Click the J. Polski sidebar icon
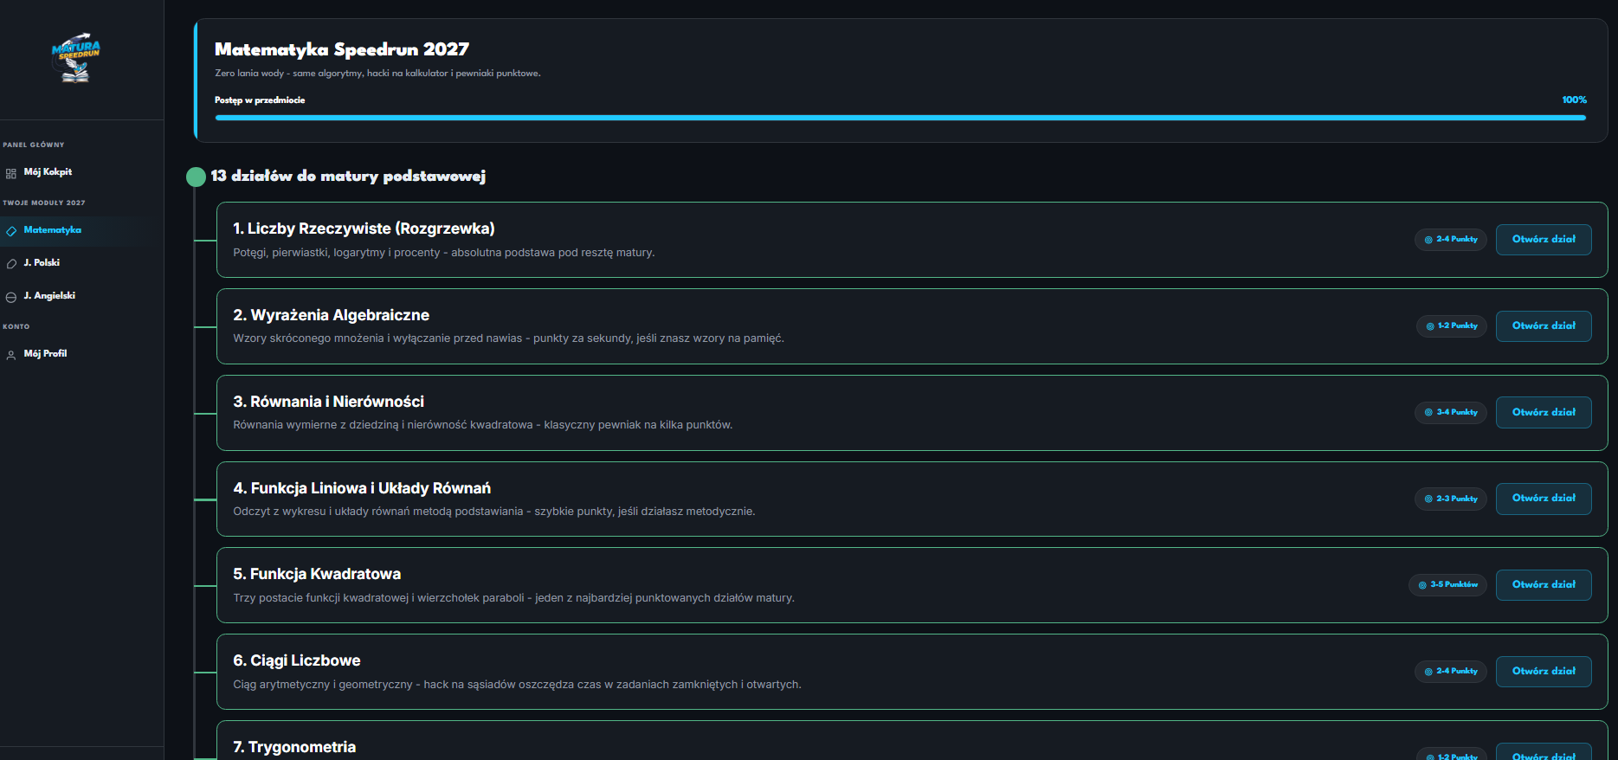 (11, 263)
